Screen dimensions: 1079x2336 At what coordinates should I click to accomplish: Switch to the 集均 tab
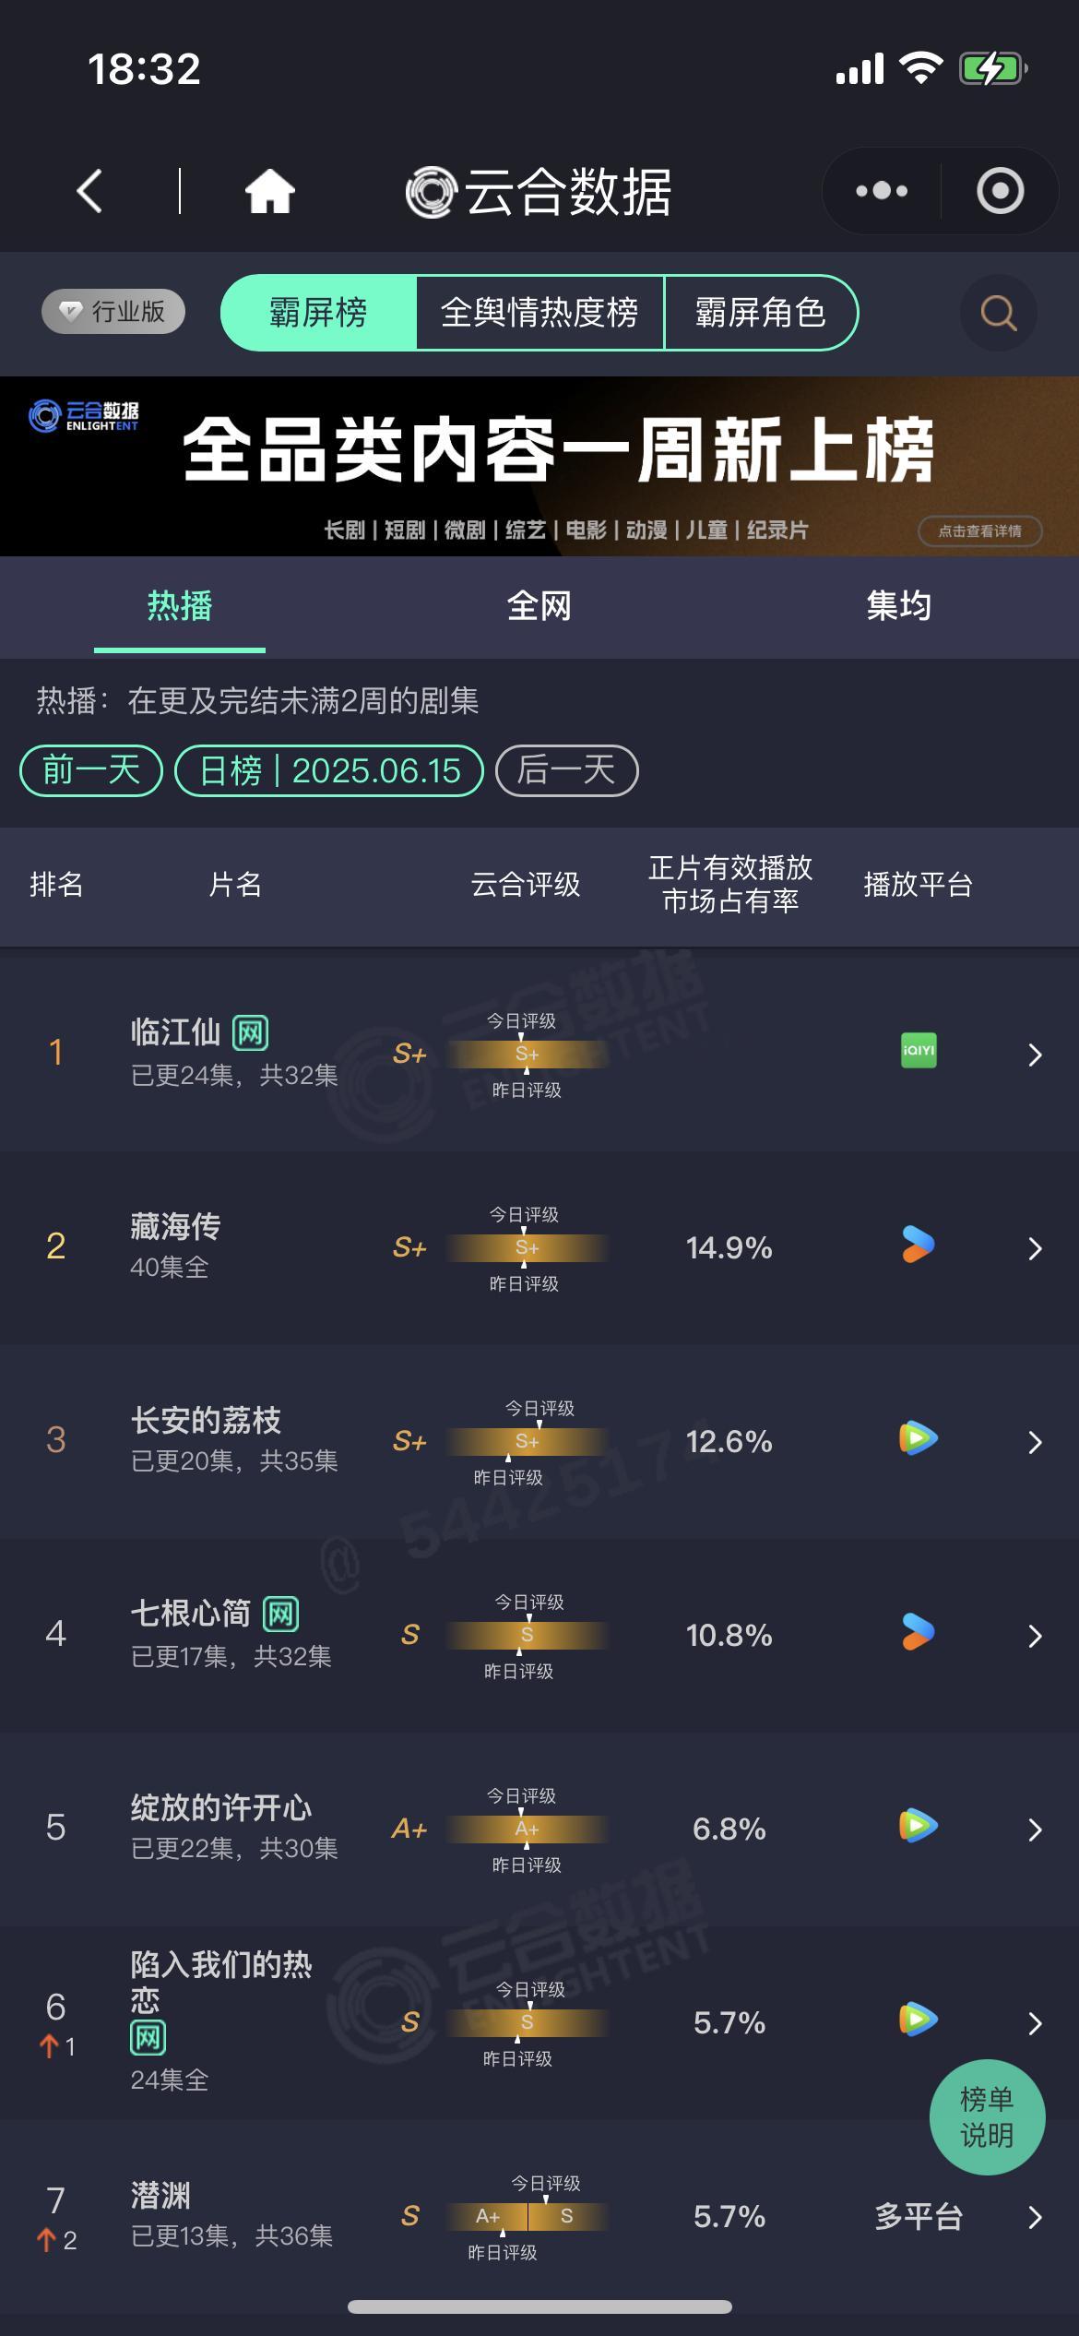pyautogui.click(x=899, y=606)
